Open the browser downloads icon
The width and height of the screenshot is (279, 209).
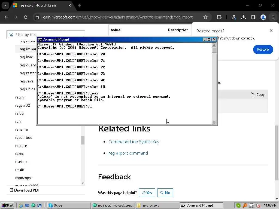coord(243,17)
